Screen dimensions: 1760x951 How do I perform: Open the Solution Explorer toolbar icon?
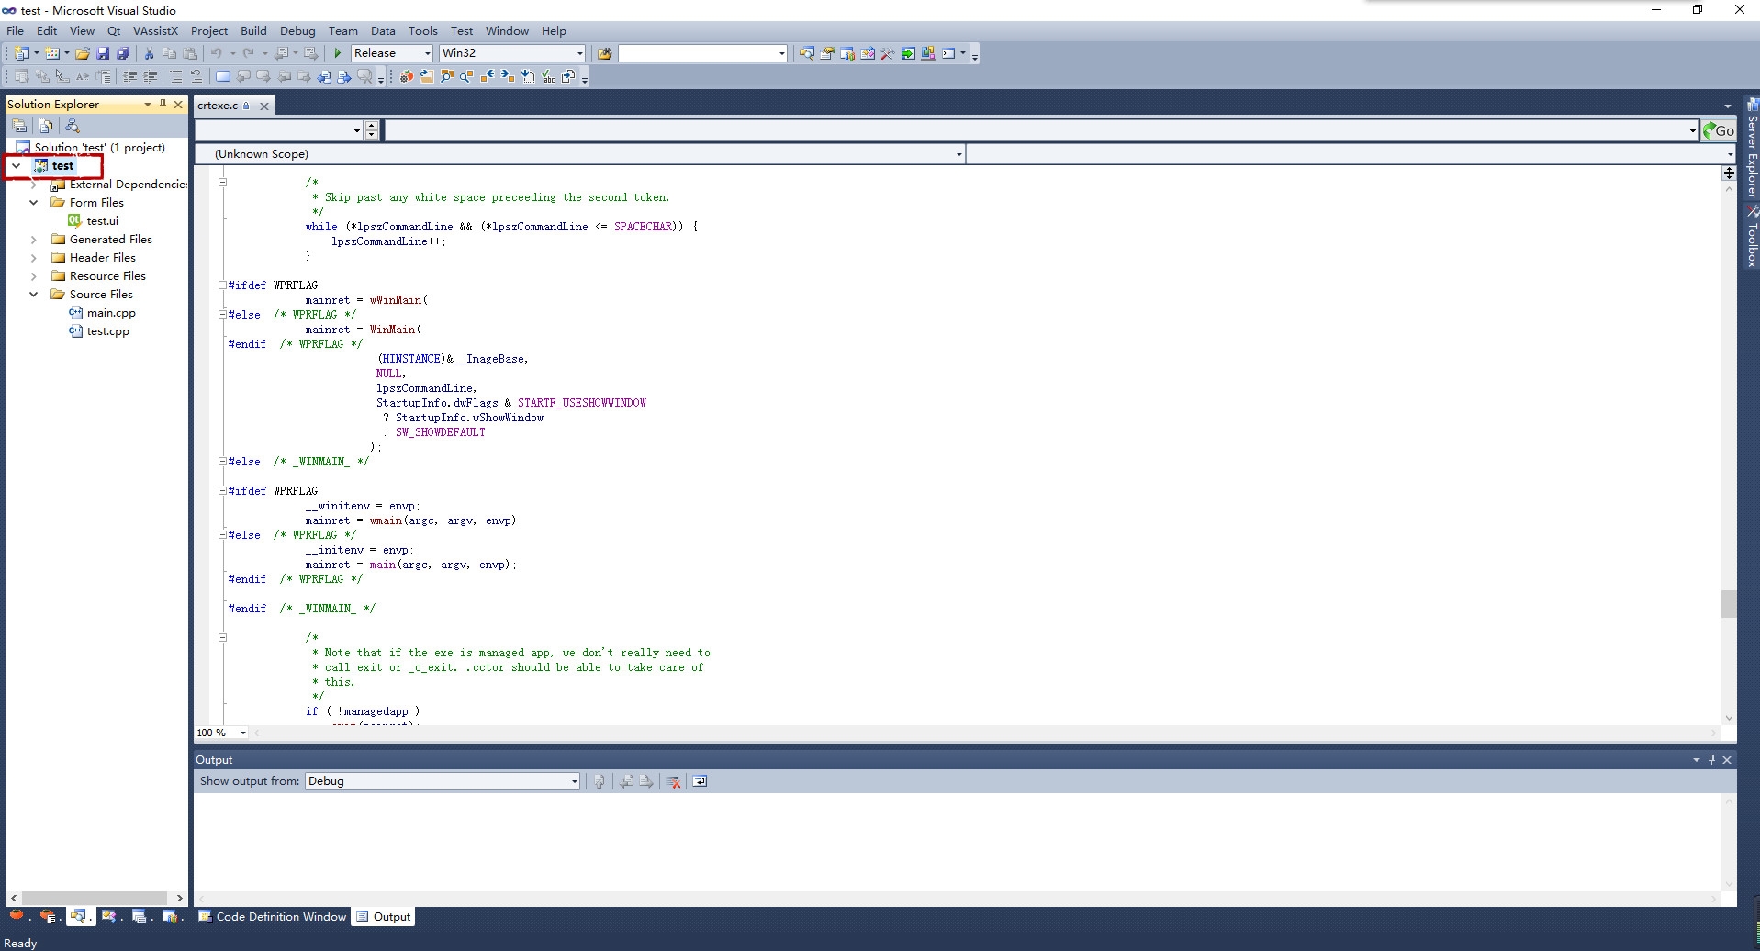click(807, 53)
